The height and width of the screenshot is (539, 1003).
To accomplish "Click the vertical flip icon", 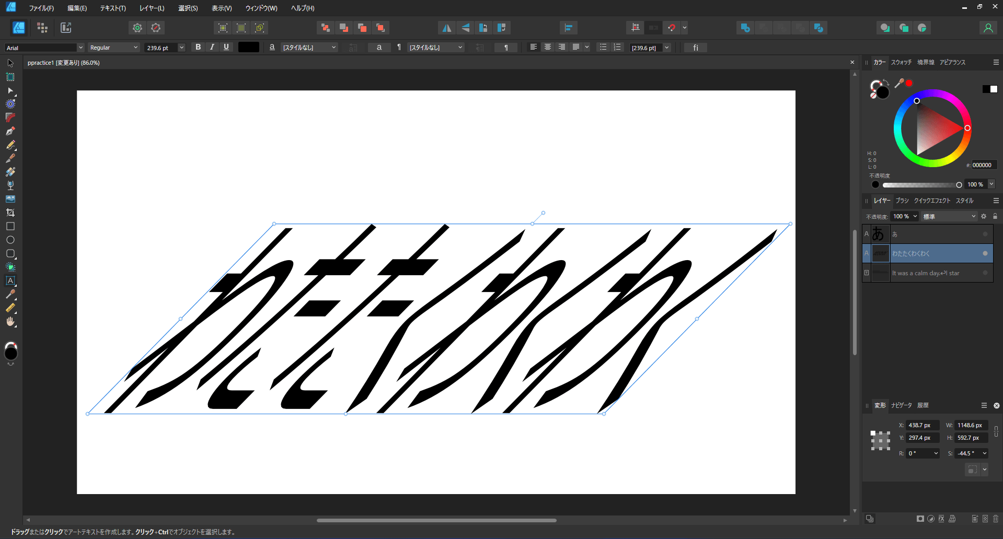I will 465,27.
